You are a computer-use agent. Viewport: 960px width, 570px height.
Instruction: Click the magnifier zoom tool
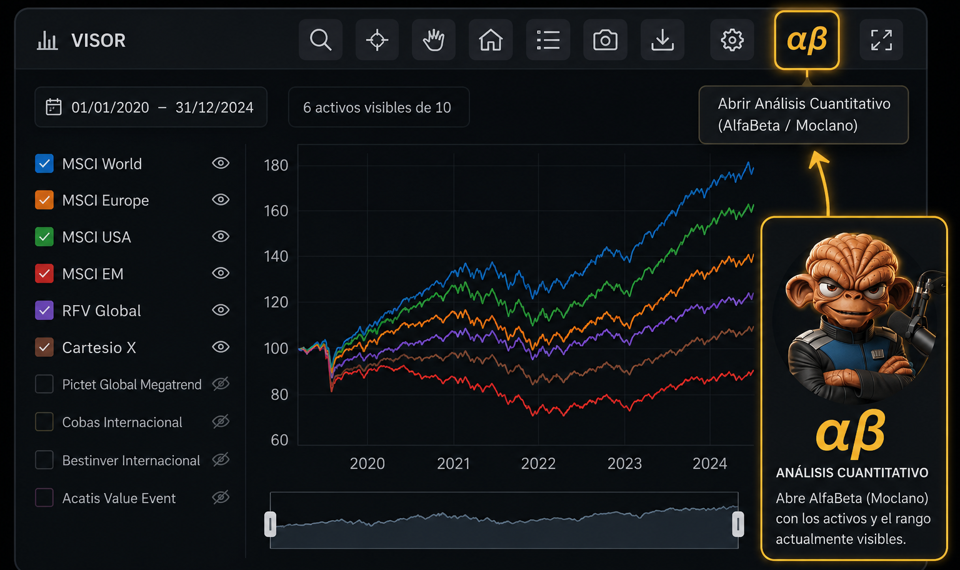tap(321, 40)
